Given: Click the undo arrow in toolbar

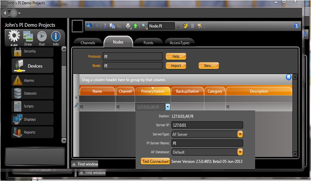Looking at the screenshot, I should [x=89, y=26].
